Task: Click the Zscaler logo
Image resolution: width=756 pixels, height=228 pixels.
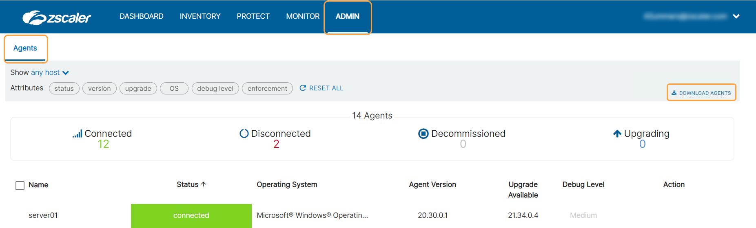Action: click(57, 18)
